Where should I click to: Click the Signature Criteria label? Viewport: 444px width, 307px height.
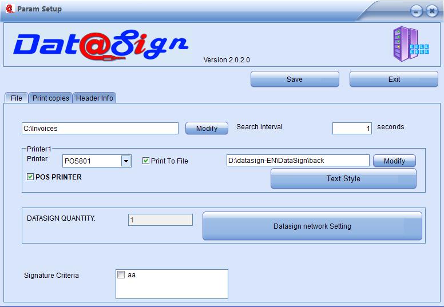point(51,276)
